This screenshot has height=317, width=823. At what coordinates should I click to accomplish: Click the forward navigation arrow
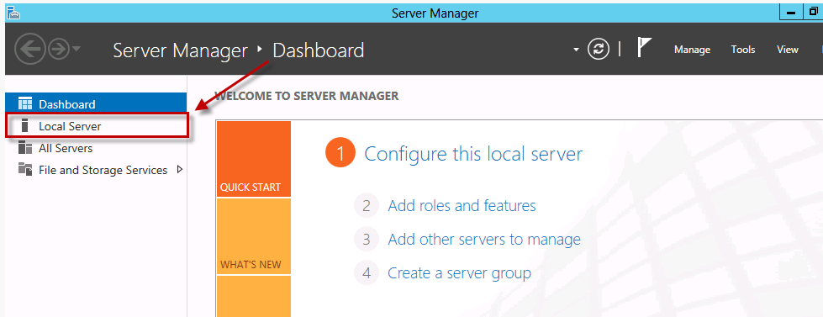(x=59, y=50)
